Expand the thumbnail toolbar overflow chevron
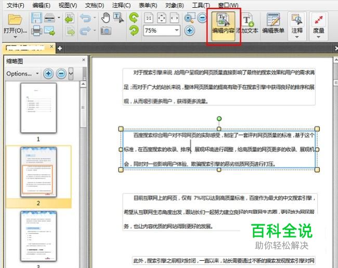 [x=71, y=73]
